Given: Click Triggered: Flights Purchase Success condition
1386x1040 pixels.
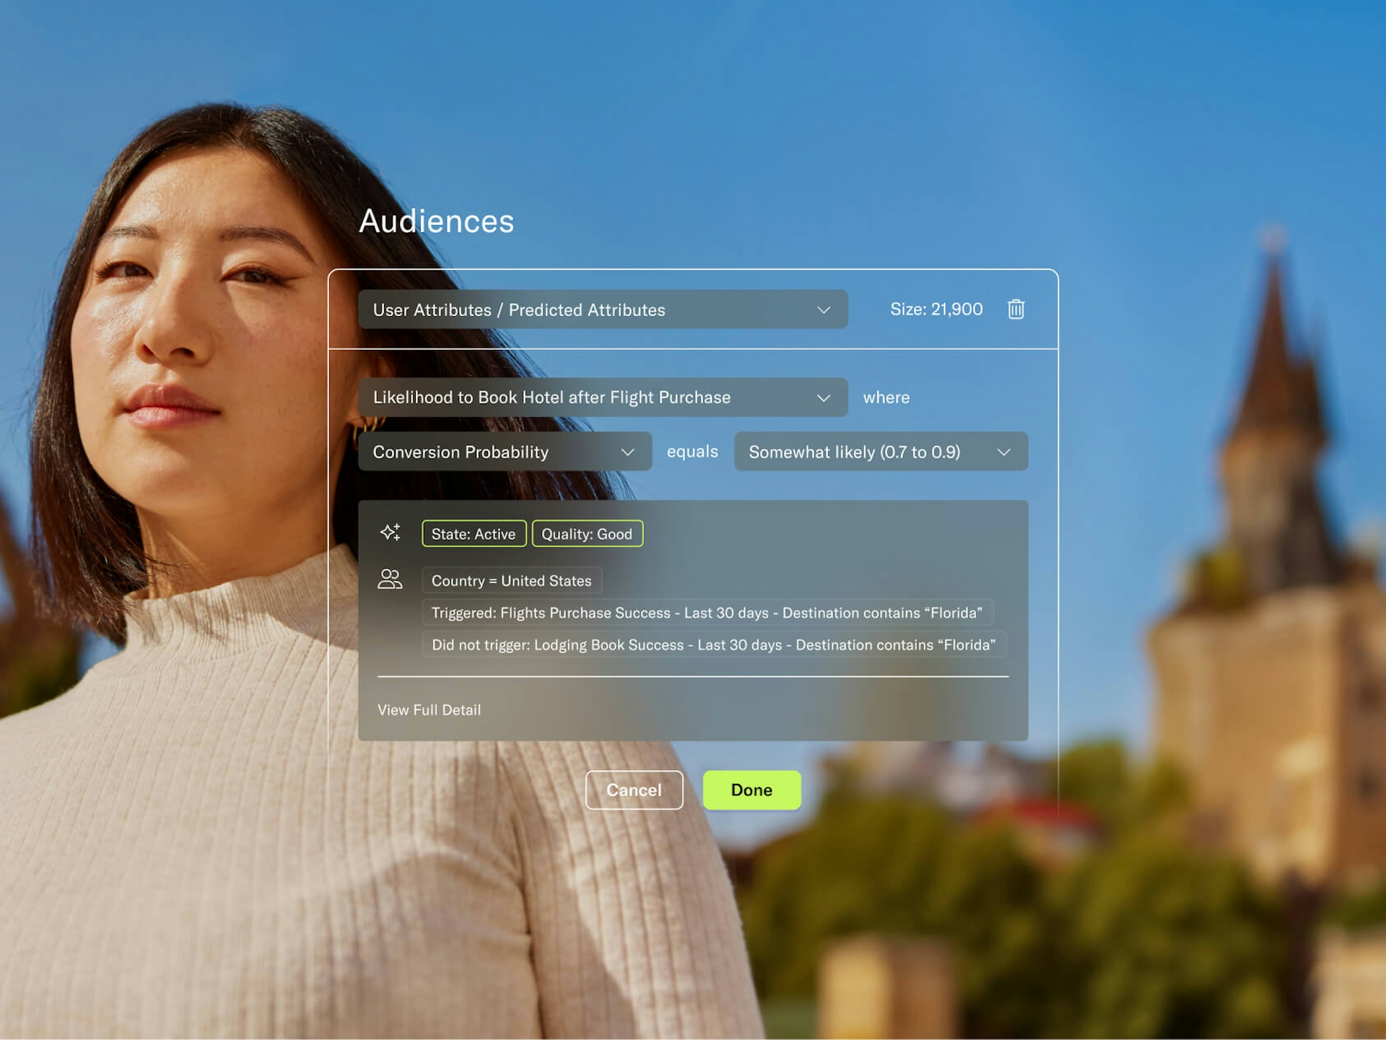Looking at the screenshot, I should pyautogui.click(x=707, y=613).
